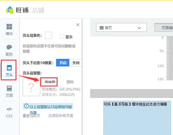The width and height of the screenshot is (173, 135).
Task: Open the 页面编辑 tab
Action: click(164, 27)
